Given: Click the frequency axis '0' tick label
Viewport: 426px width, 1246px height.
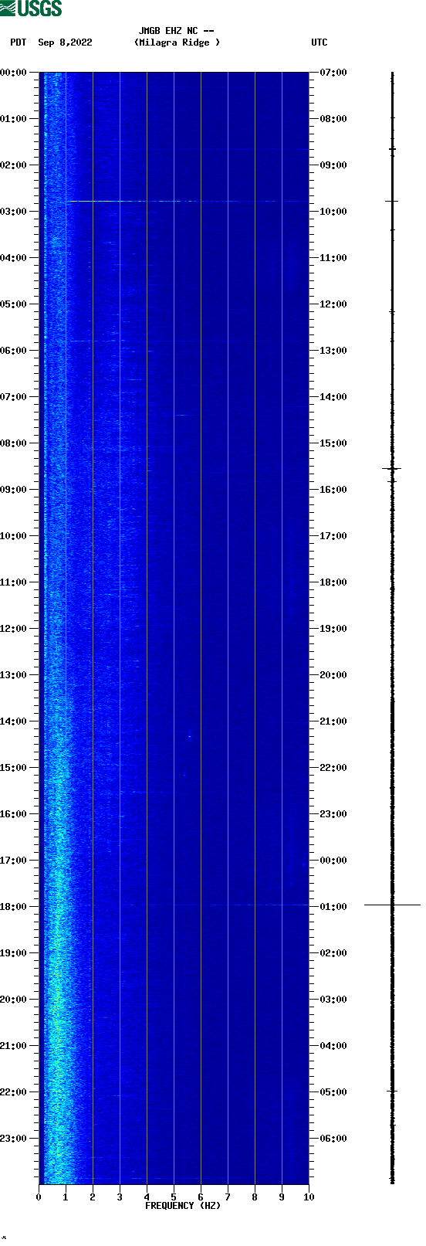Looking at the screenshot, I should click(39, 1197).
